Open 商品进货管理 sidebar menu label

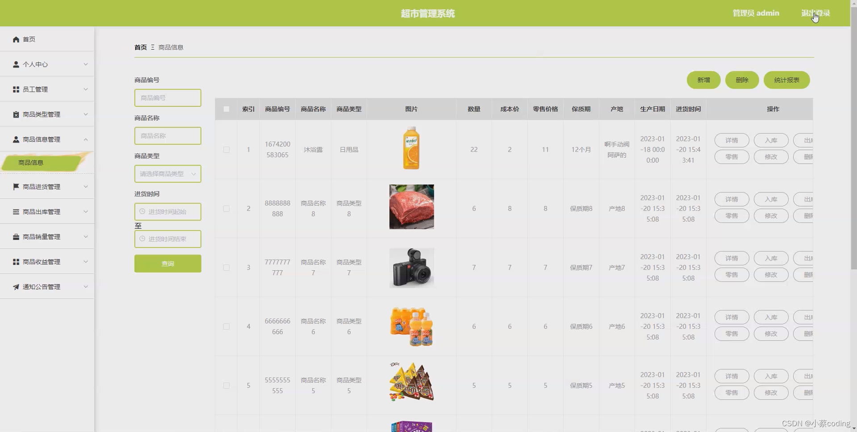pos(42,187)
